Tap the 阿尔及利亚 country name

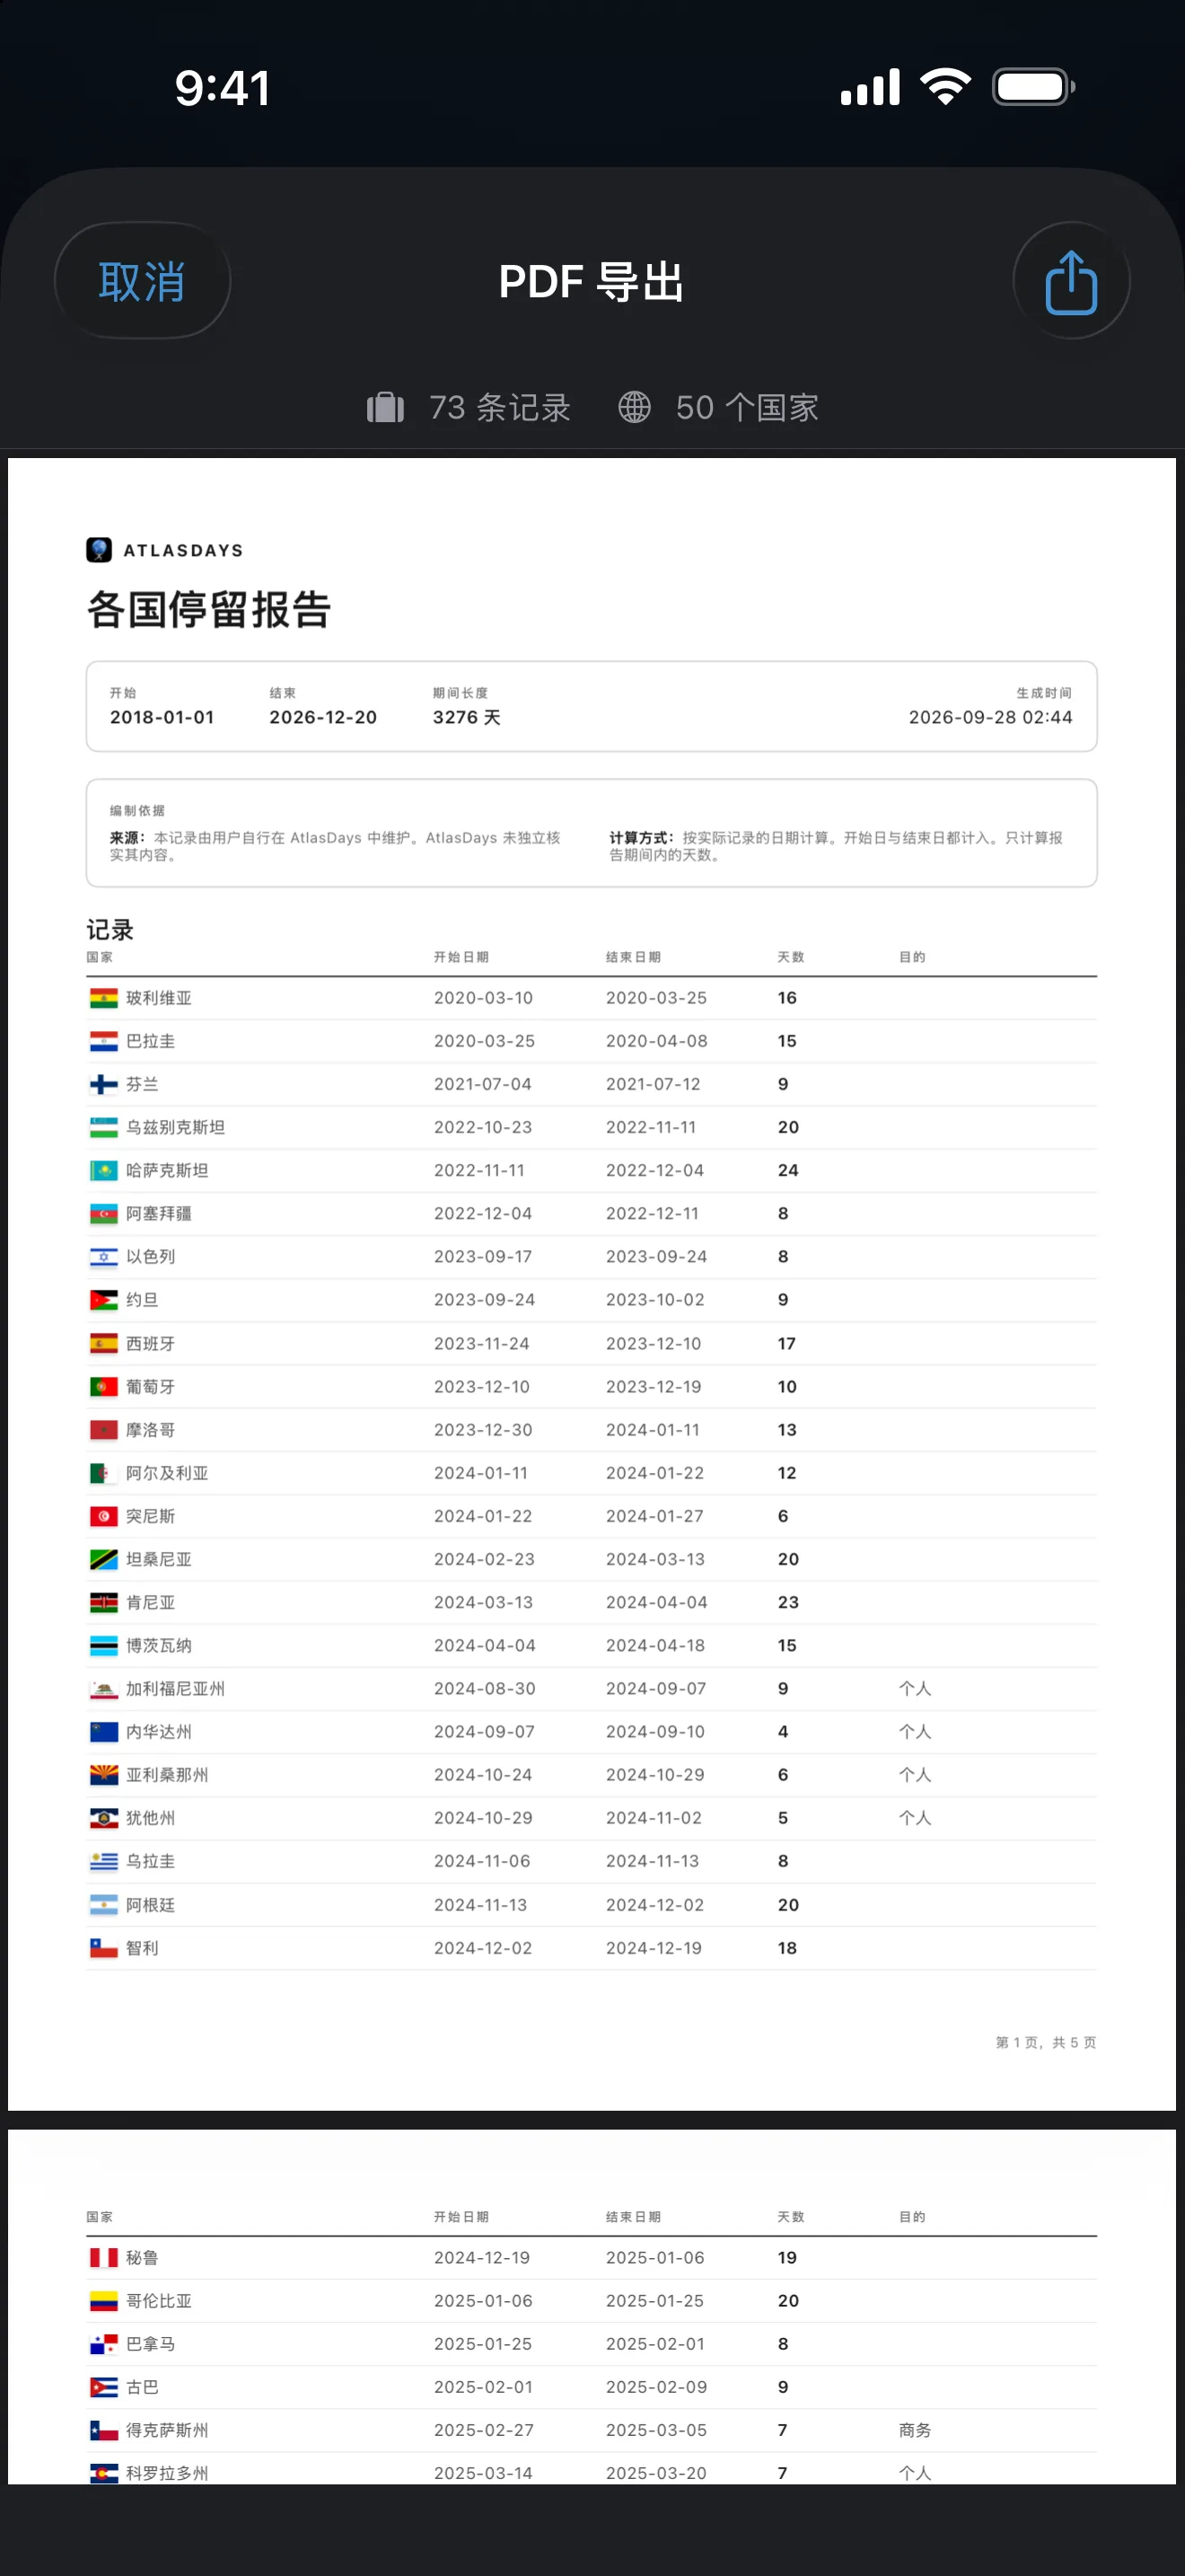[167, 1473]
